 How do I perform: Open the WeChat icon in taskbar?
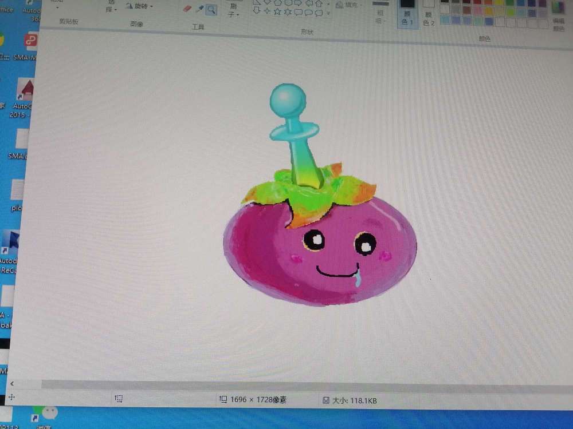[49, 413]
